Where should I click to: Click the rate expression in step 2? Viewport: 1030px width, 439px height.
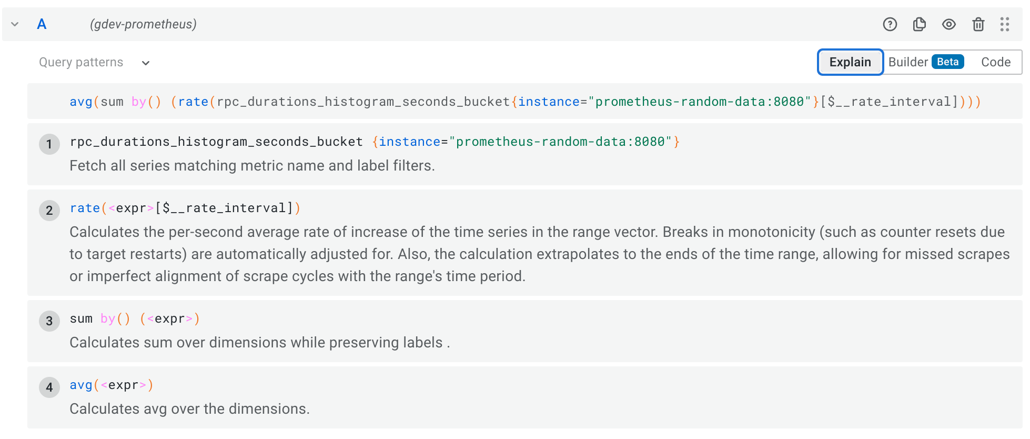click(185, 208)
